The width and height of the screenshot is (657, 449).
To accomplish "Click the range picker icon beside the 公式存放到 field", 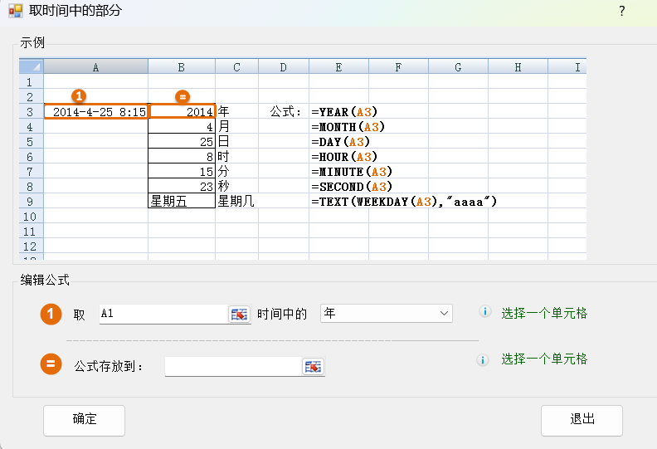I will pos(313,366).
